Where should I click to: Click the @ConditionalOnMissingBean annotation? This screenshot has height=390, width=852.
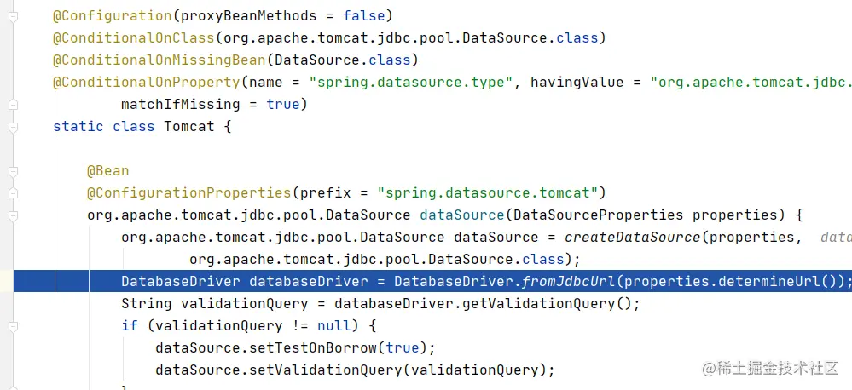(x=159, y=60)
